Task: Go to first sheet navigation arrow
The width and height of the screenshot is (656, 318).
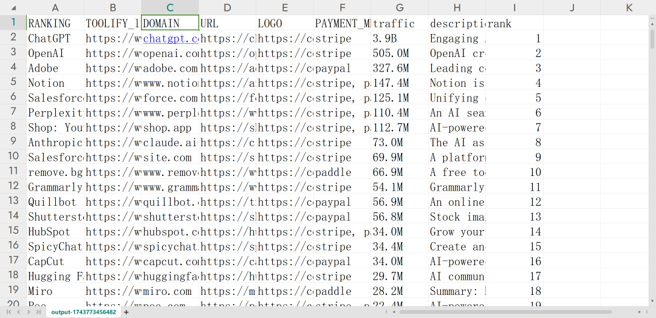Action: click(7, 312)
